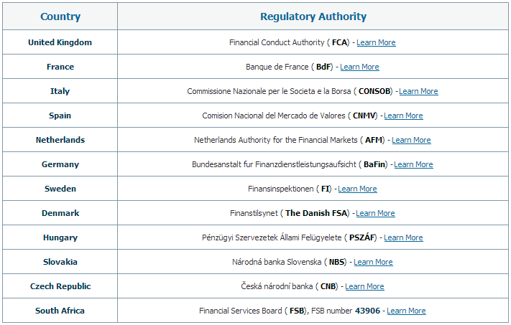
Task: Click the Pénzügyi Szervezetek Állami Felügyelete text
Action: [x=272, y=237]
